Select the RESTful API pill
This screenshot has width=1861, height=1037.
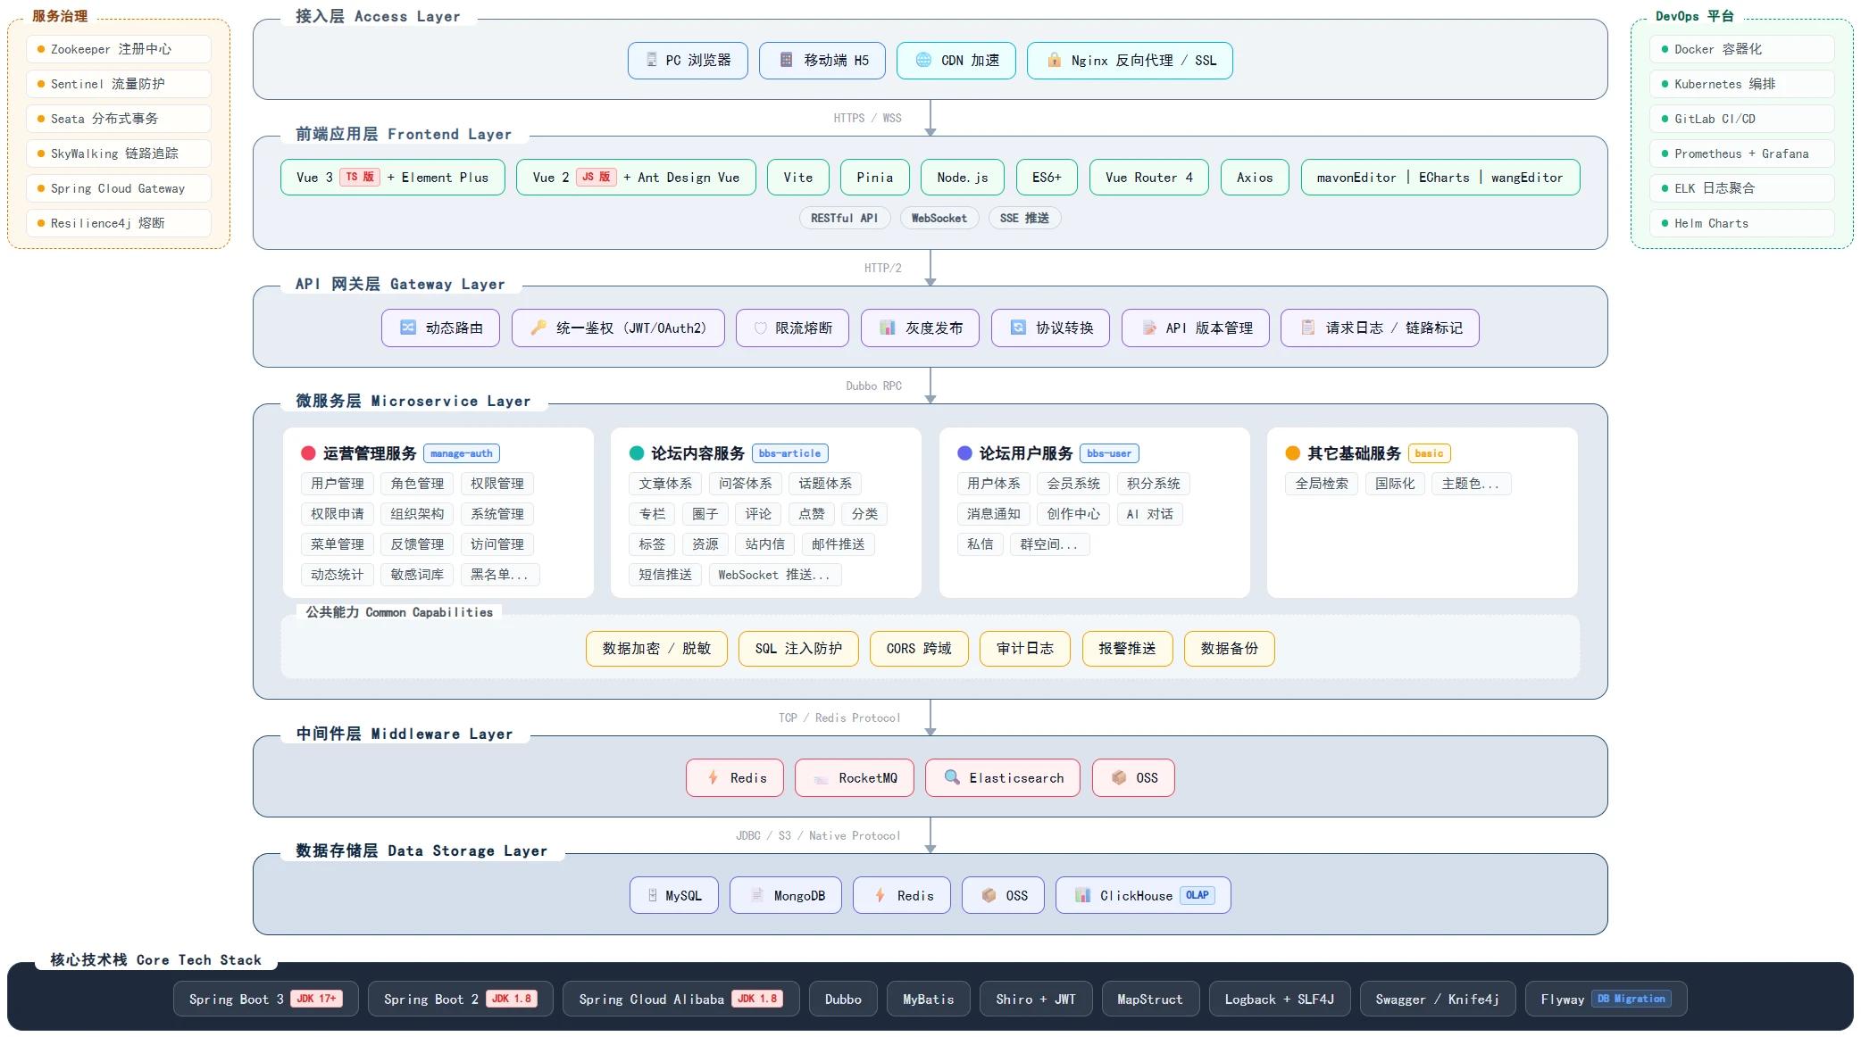[845, 218]
